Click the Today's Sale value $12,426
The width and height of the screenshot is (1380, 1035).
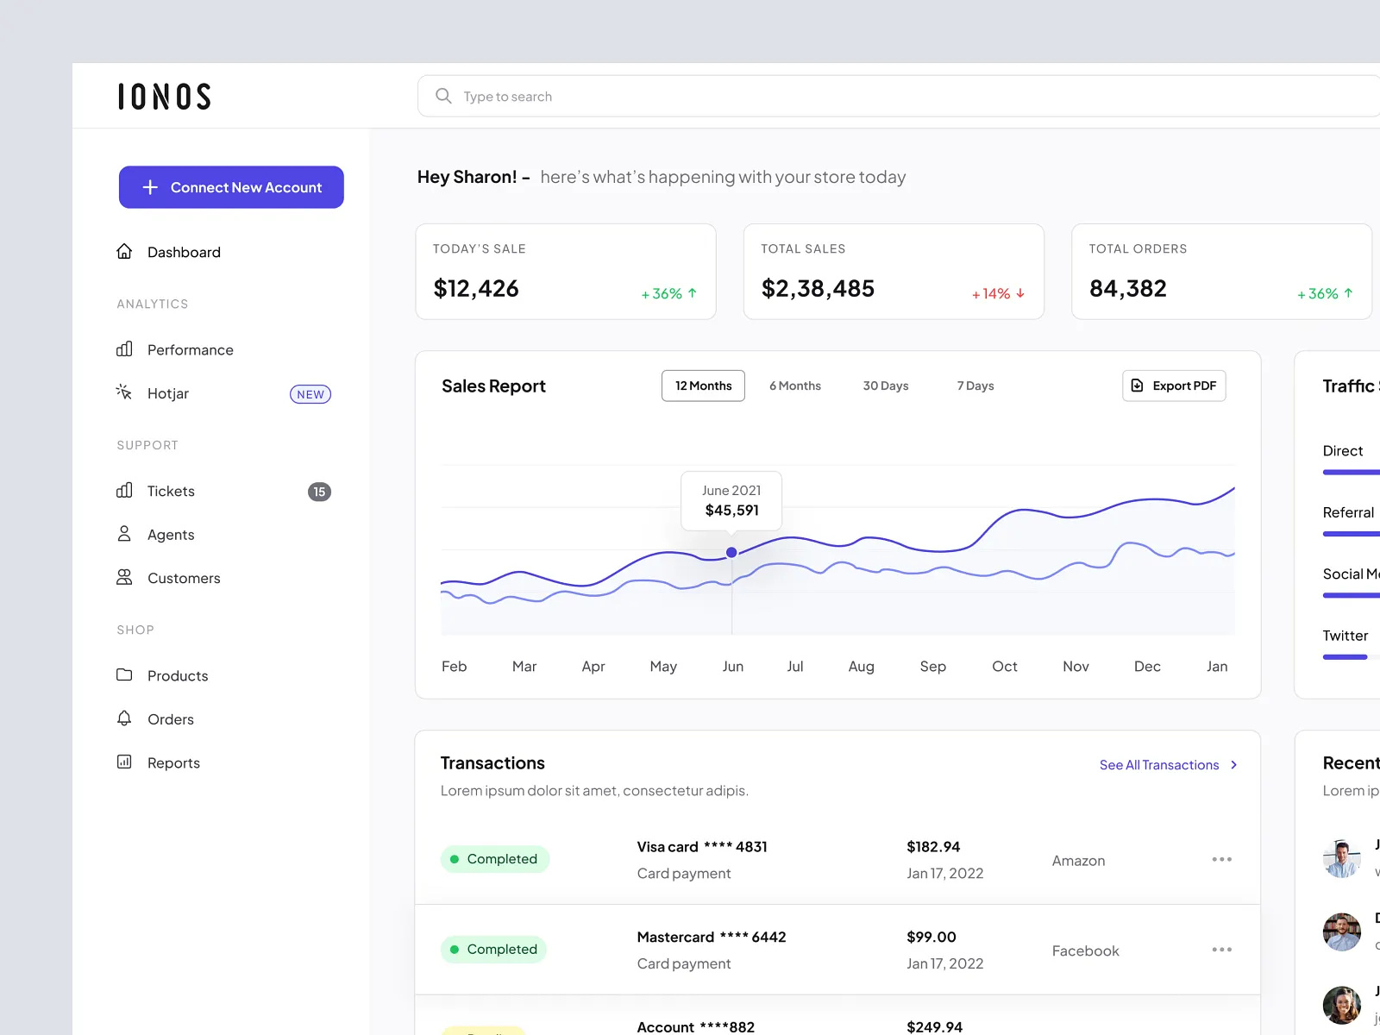[x=476, y=288]
